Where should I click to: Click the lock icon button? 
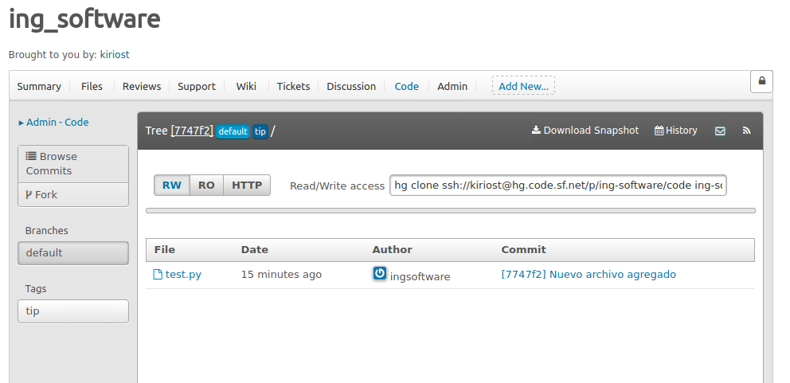(x=761, y=81)
